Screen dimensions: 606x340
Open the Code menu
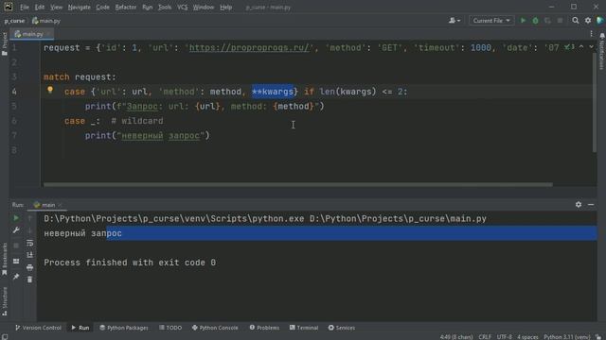coord(103,7)
